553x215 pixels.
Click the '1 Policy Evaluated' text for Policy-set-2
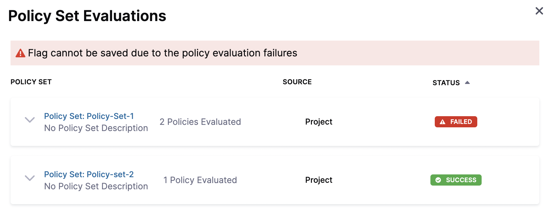pyautogui.click(x=200, y=180)
